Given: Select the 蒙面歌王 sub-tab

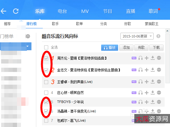Looking at the screenshot, I should pos(152,24).
